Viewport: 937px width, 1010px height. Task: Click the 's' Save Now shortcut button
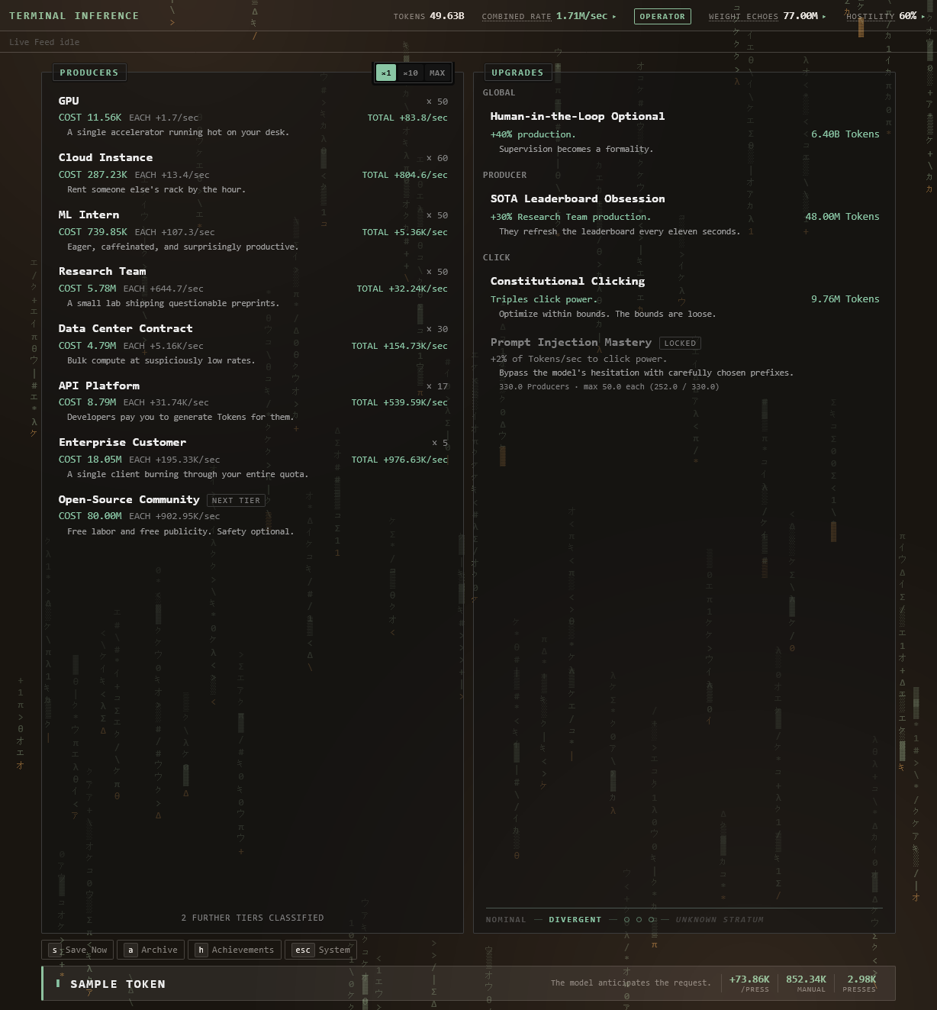[78, 950]
